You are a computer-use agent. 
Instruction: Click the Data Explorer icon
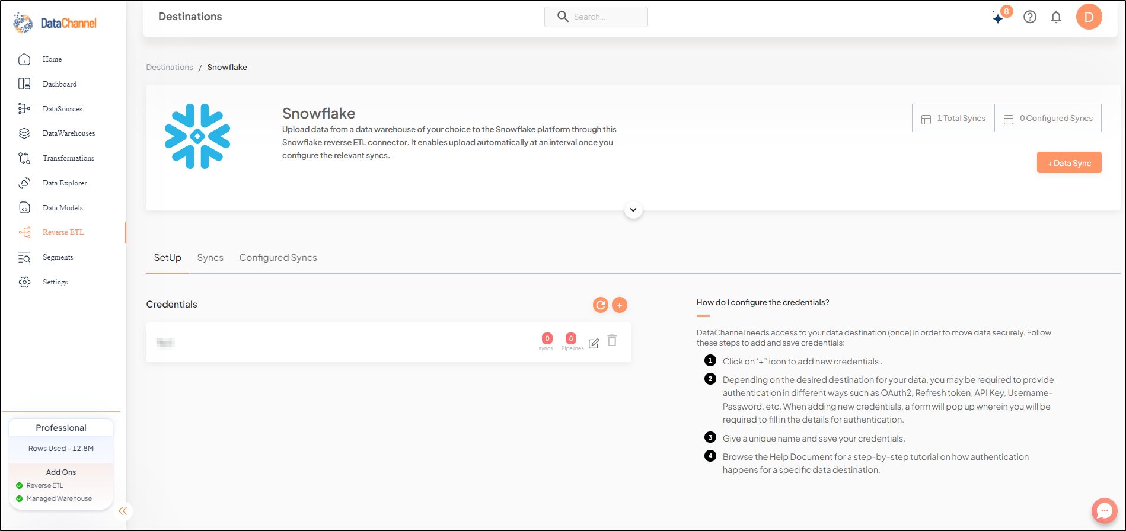[x=24, y=183]
